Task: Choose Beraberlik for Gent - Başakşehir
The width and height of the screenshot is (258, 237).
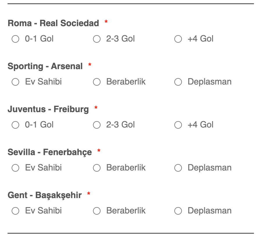Action: tap(97, 211)
